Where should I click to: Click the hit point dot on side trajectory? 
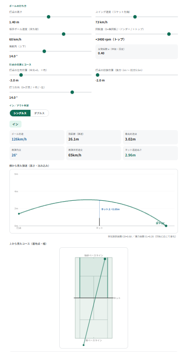(19, 214)
